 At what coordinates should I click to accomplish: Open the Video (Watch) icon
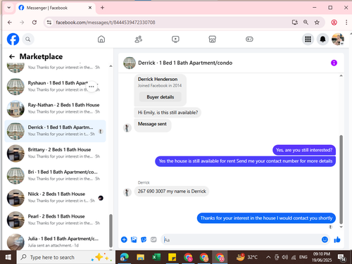[x=175, y=39]
